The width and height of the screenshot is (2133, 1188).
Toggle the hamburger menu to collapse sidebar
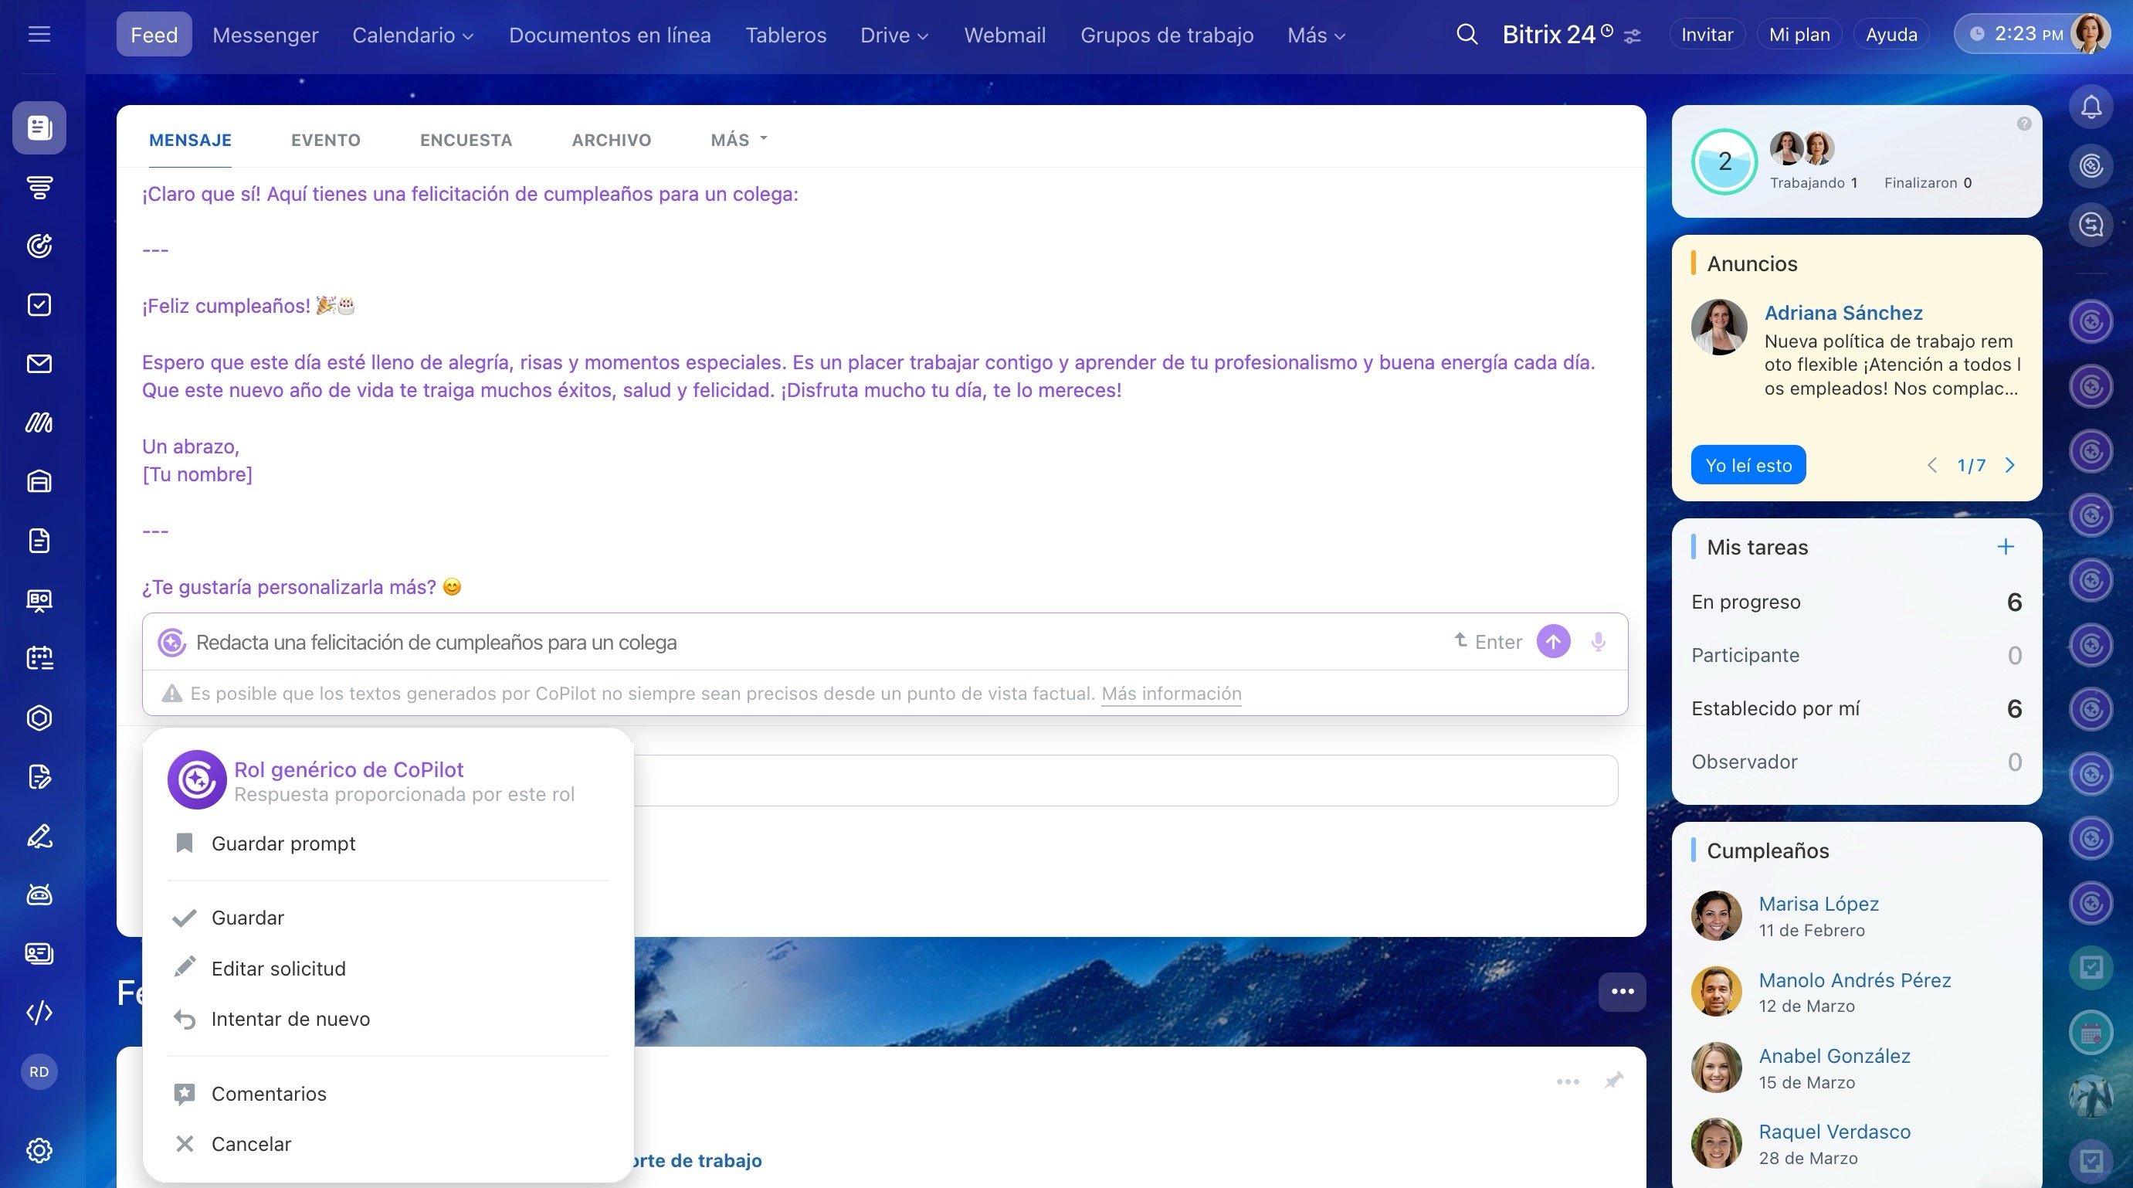(x=39, y=35)
